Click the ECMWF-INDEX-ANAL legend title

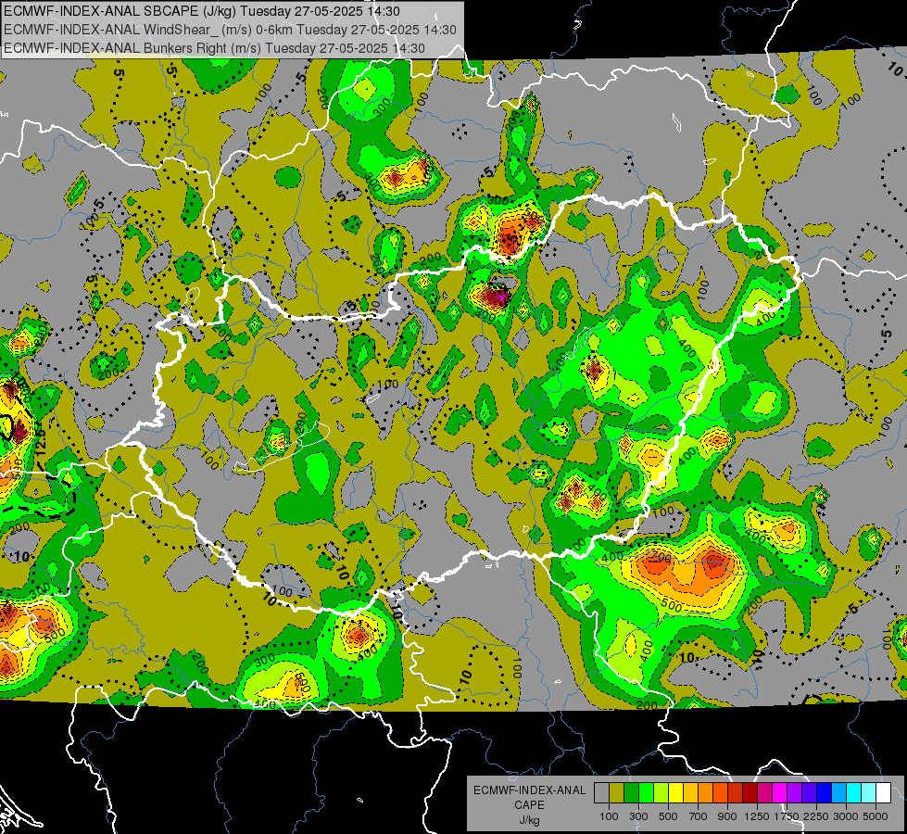tap(529, 790)
